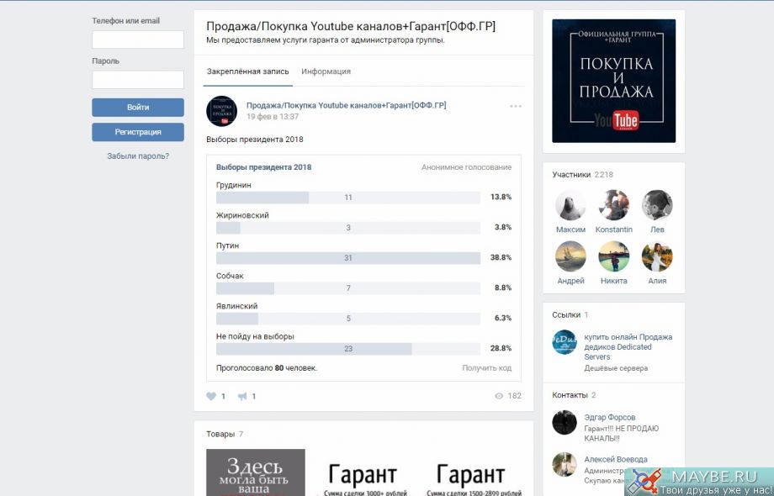This screenshot has width=774, height=496.
Task: Open the 'Забыли пароль?' link
Action: [x=138, y=156]
